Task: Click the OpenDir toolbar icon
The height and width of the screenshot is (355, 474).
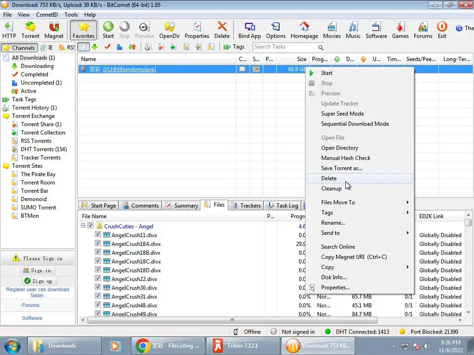Action: pyautogui.click(x=169, y=30)
